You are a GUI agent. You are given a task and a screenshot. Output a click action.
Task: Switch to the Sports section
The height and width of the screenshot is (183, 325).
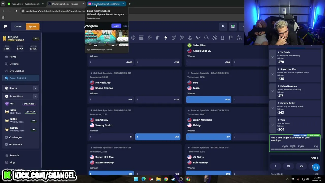pyautogui.click(x=32, y=26)
